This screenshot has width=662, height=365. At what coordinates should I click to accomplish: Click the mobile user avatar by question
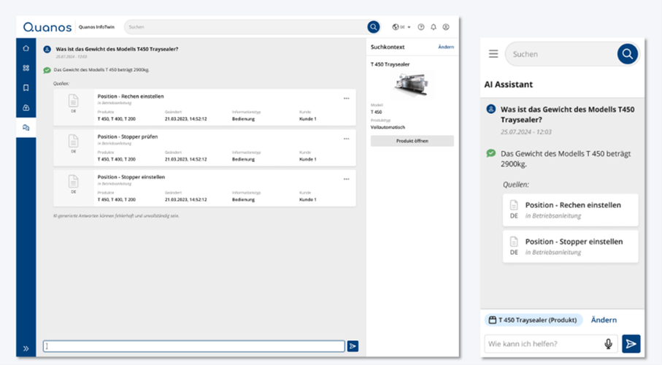point(490,109)
